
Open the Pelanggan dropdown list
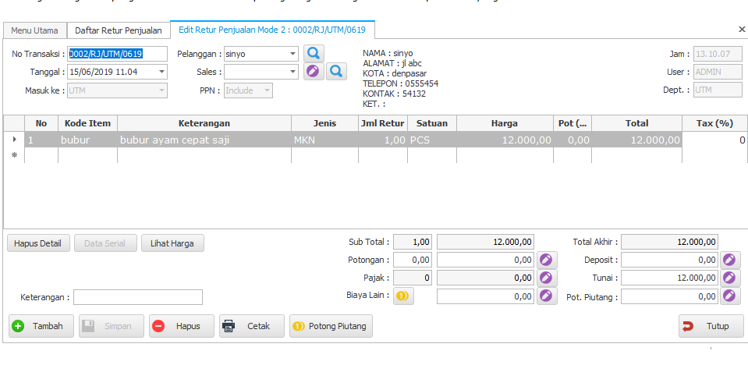click(x=292, y=55)
